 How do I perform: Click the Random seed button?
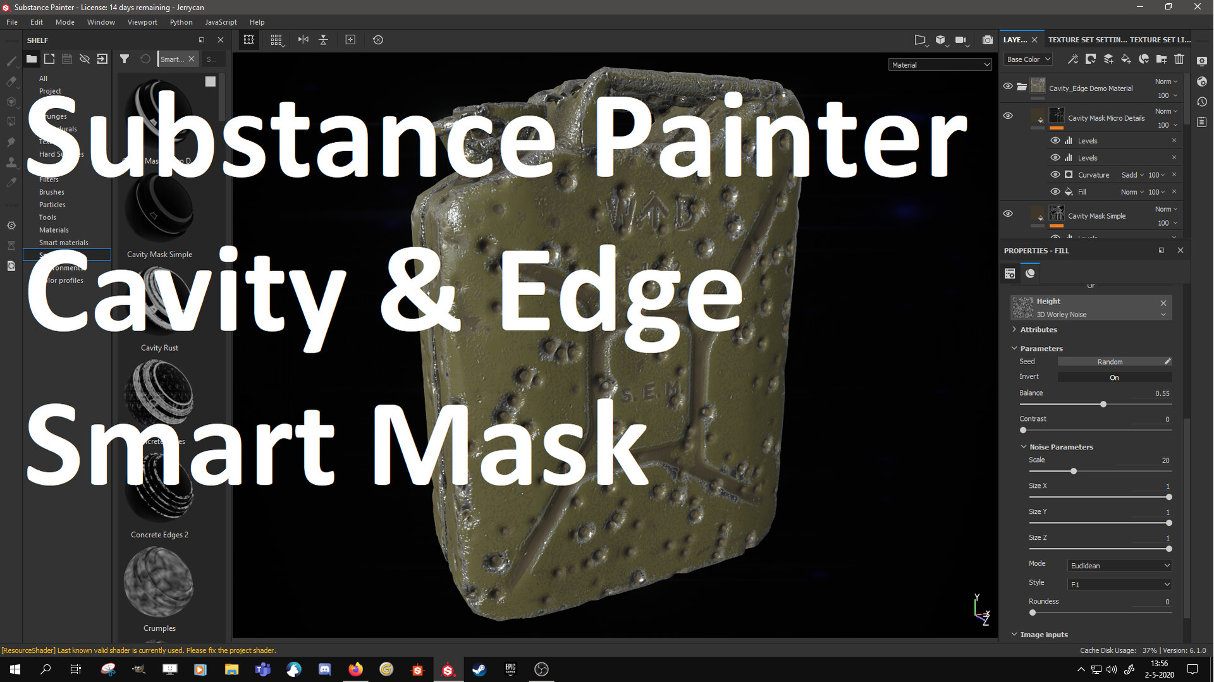pyautogui.click(x=1111, y=361)
